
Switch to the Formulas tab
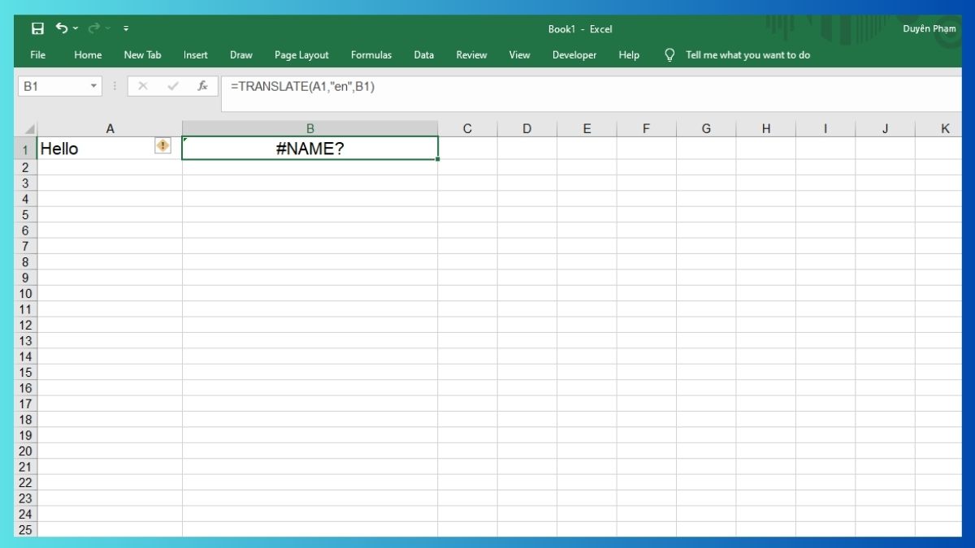point(370,55)
